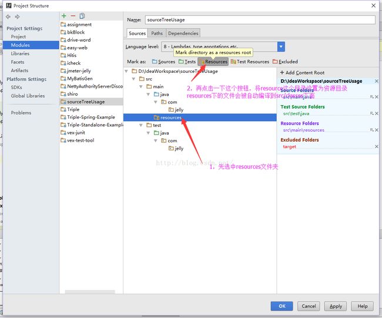This screenshot has height=318, width=382.
Task: Click the module list horizontal scrollbar
Action: (90, 292)
